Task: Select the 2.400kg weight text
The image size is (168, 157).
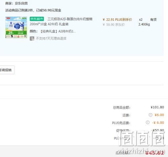Action: (x=144, y=24)
